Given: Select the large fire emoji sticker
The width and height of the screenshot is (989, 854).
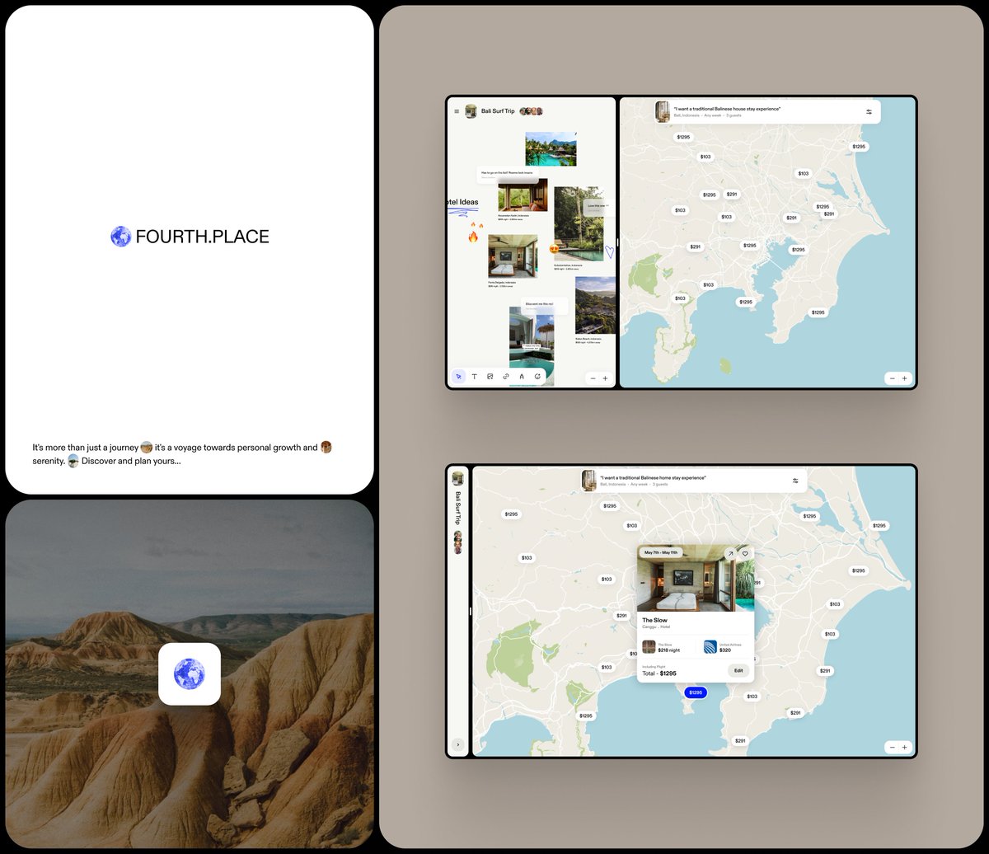Looking at the screenshot, I should (473, 237).
